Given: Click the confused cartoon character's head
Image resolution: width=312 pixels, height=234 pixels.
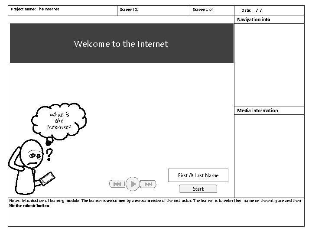Looking at the screenshot, I should tap(32, 153).
